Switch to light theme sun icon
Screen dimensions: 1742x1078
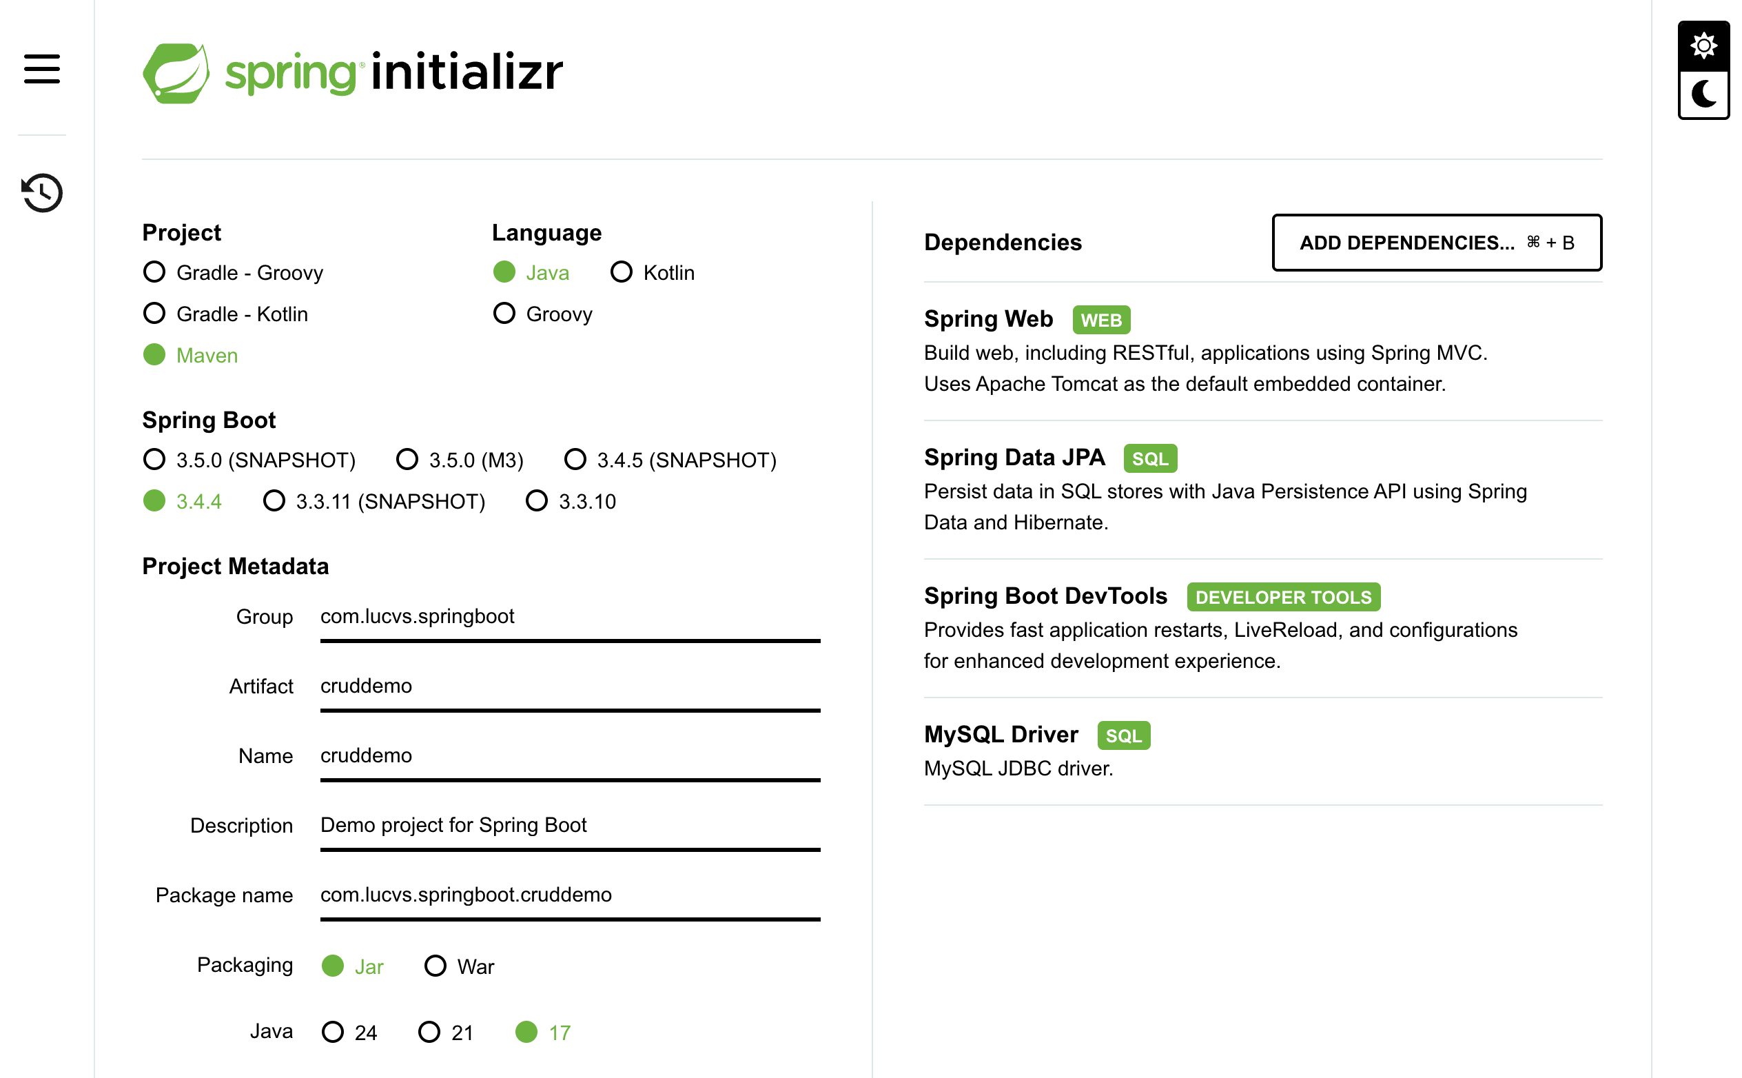(x=1703, y=46)
